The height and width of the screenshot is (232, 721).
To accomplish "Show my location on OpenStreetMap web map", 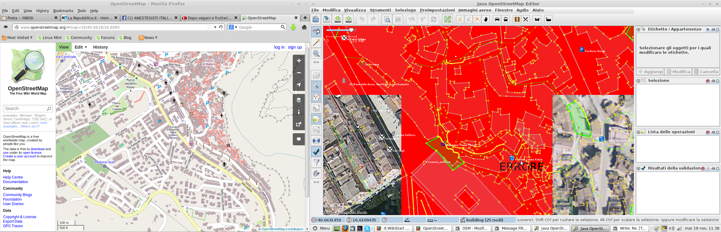I will click(299, 85).
